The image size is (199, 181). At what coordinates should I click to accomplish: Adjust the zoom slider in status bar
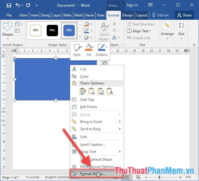pyautogui.click(x=159, y=177)
